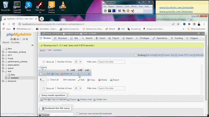Launch Cygwin64 Terminal from the desktop
Screen dimensions: 209x117
point(17,7)
